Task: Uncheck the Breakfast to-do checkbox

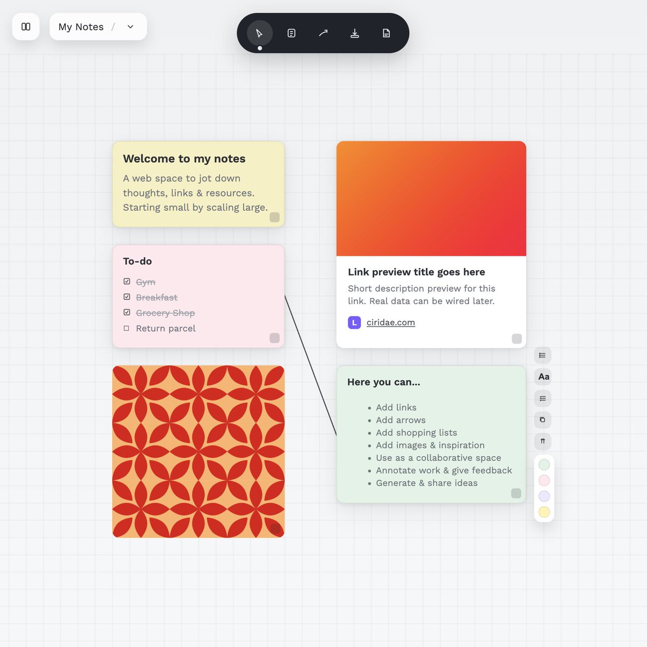Action: click(x=127, y=297)
